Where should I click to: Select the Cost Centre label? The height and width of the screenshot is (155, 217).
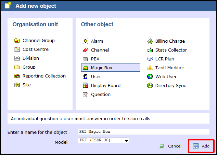(36, 49)
